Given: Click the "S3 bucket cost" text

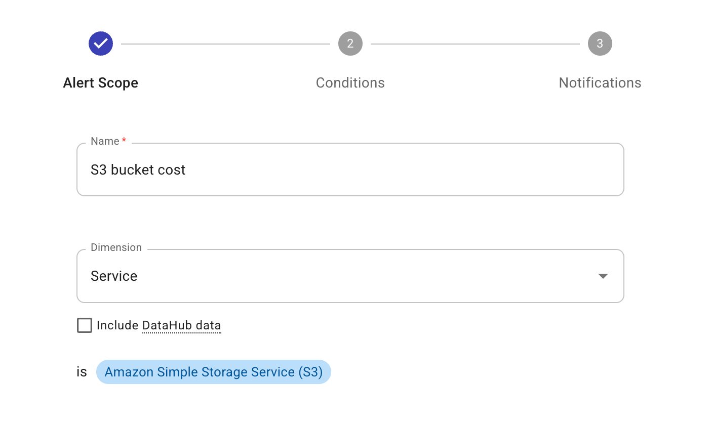Looking at the screenshot, I should click(x=138, y=169).
